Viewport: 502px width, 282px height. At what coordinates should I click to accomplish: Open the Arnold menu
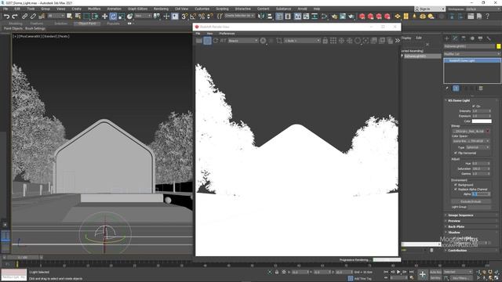[302, 9]
